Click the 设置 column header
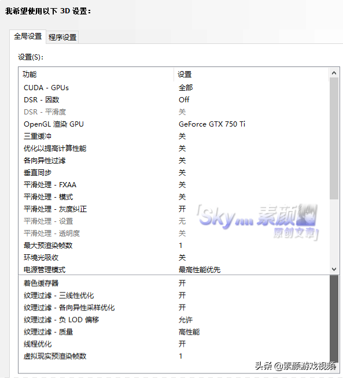Screen dimensions: 343x378 [252, 75]
